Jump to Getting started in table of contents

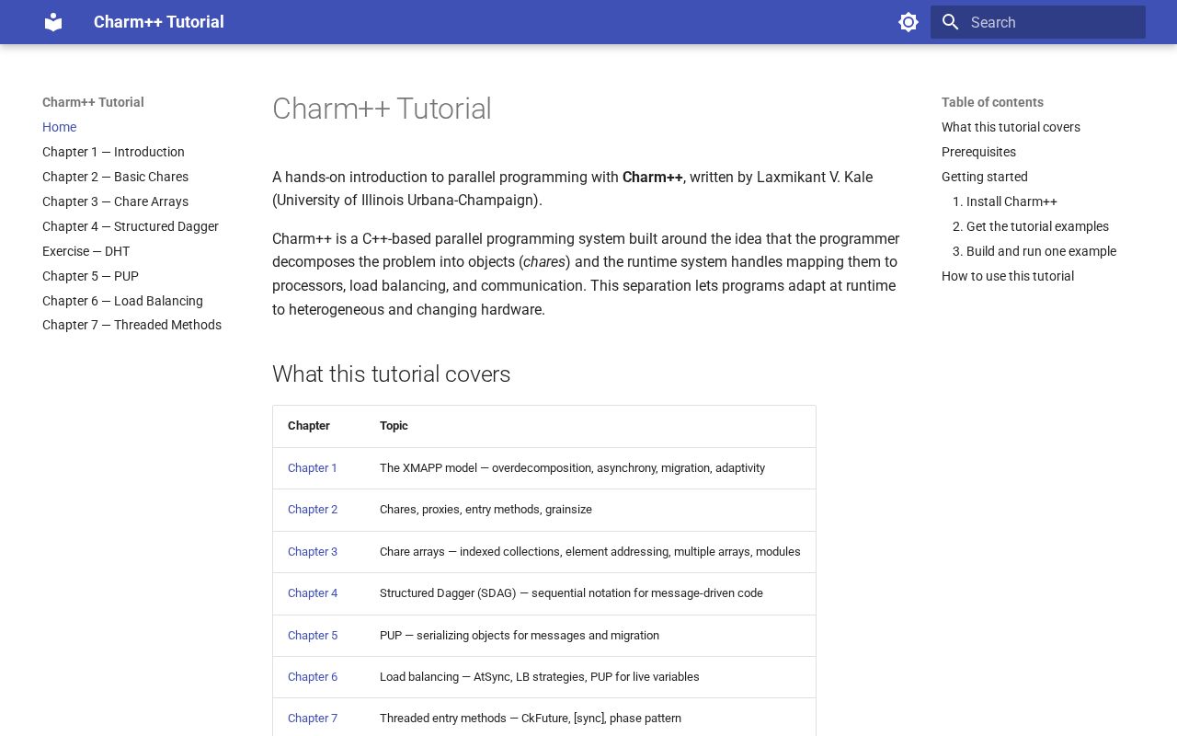tap(985, 177)
